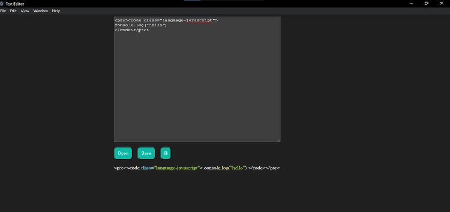Viewport: 450px width, 212px height.
Task: Open the File menu
Action: pyautogui.click(x=3, y=11)
